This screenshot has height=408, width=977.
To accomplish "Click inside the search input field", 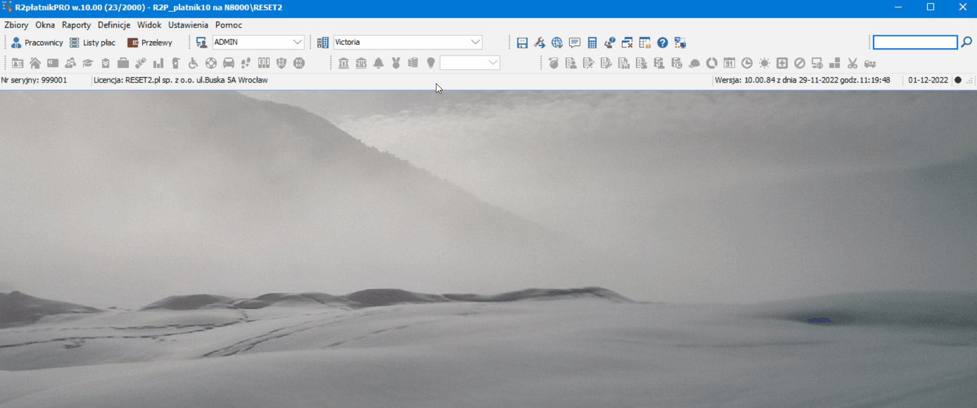I will point(915,42).
